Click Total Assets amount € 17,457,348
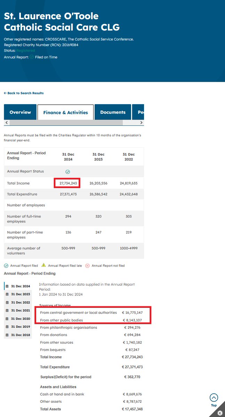 point(132,409)
